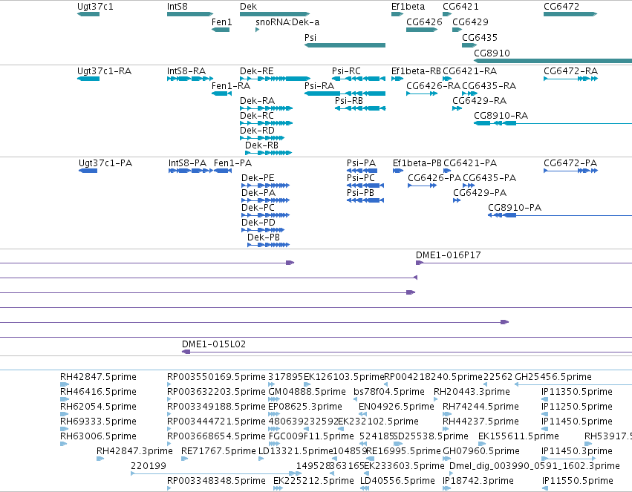Select the RP003550169.5prime EST label
The height and width of the screenshot is (492, 632).
coord(216,377)
